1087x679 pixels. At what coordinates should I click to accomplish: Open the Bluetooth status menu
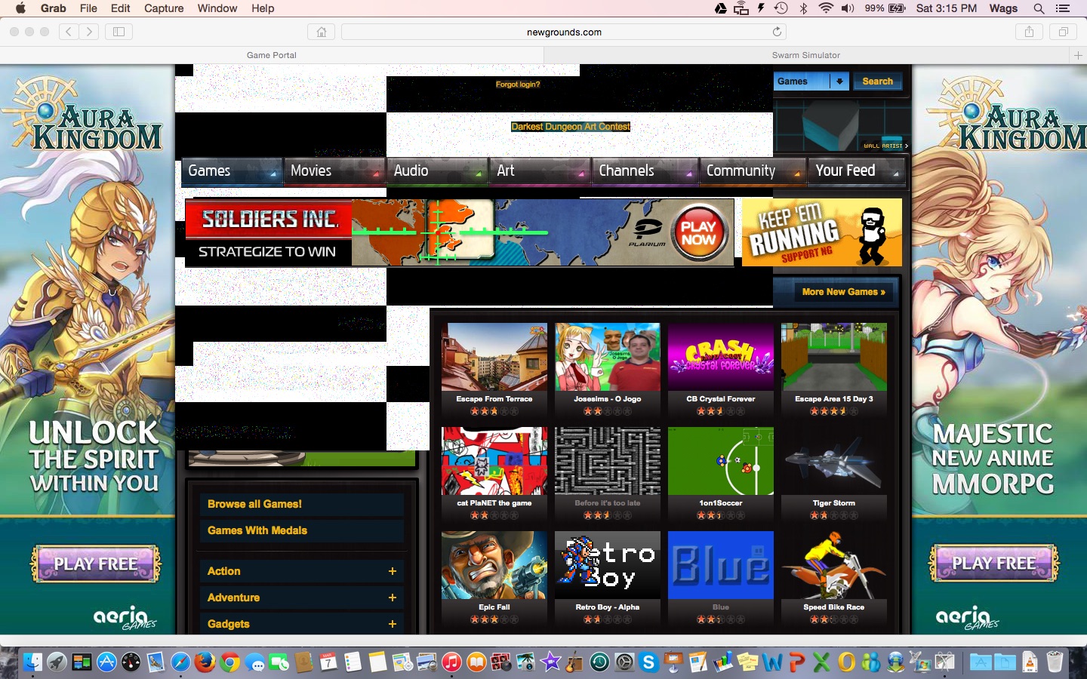pyautogui.click(x=803, y=8)
